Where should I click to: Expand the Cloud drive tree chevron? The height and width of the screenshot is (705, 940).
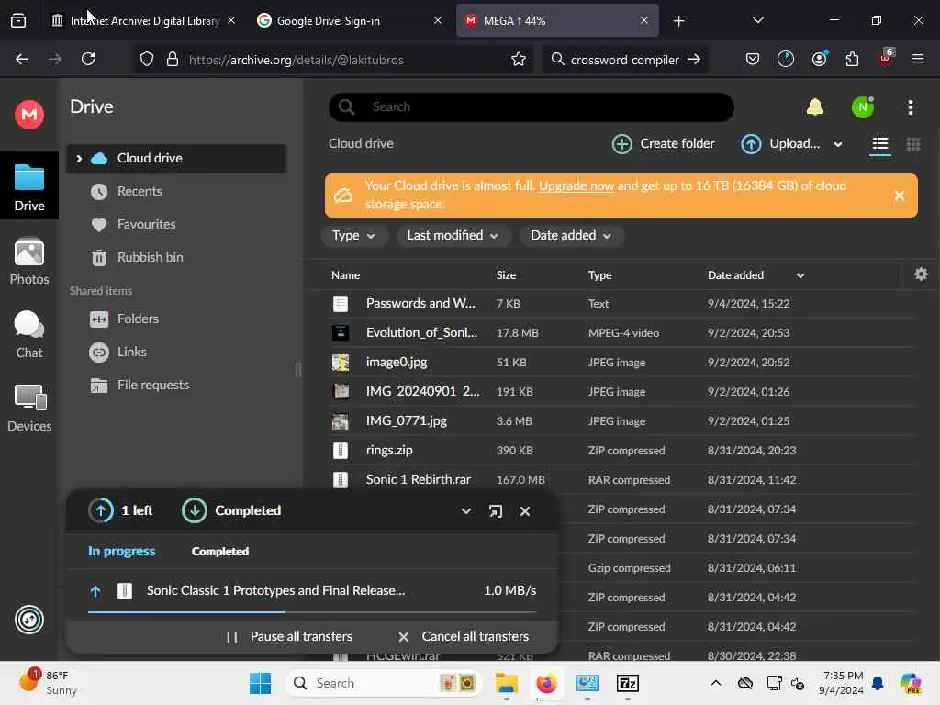coord(79,159)
